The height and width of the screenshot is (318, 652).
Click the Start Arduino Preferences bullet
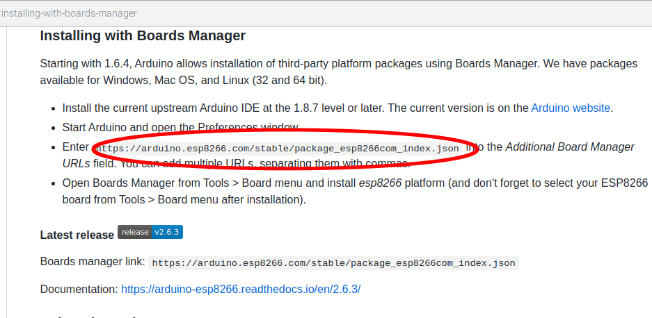pos(180,127)
